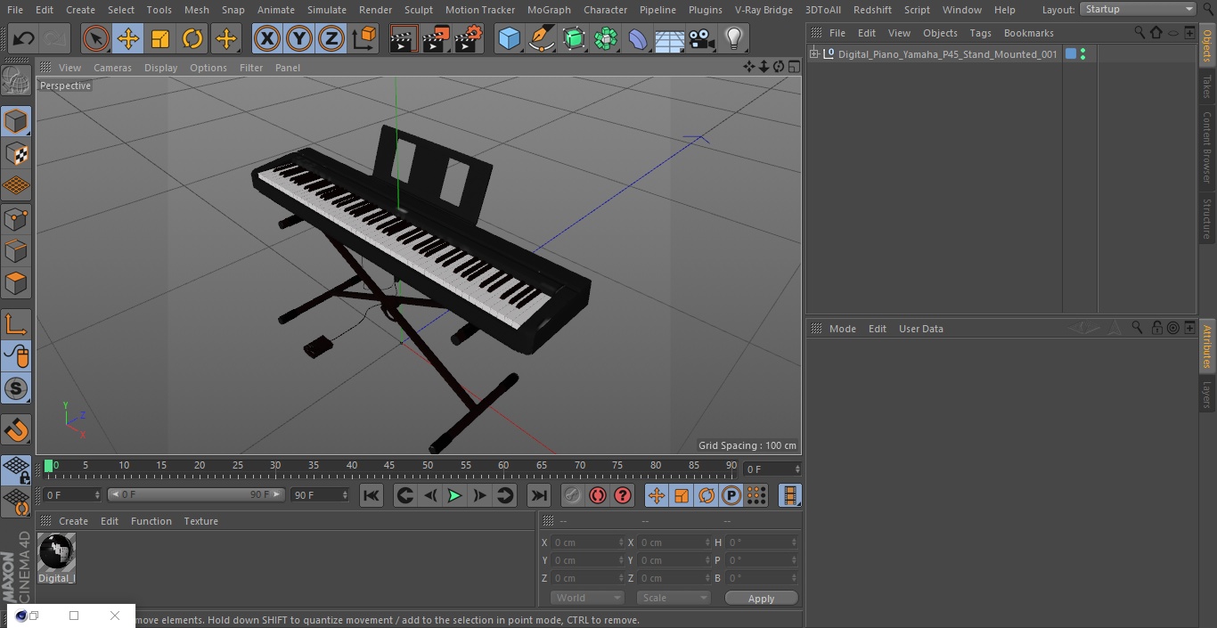Toggle object visibility dots

[x=1082, y=54]
